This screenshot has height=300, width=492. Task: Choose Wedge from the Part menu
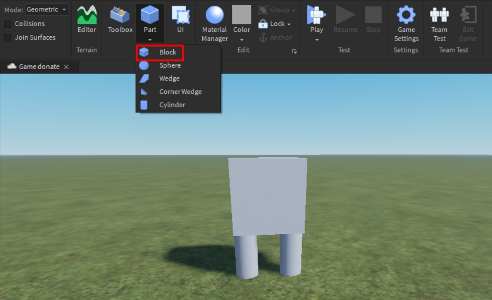click(178, 79)
